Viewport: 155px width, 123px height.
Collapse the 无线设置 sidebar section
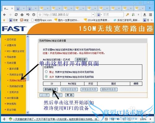[x=11, y=63]
